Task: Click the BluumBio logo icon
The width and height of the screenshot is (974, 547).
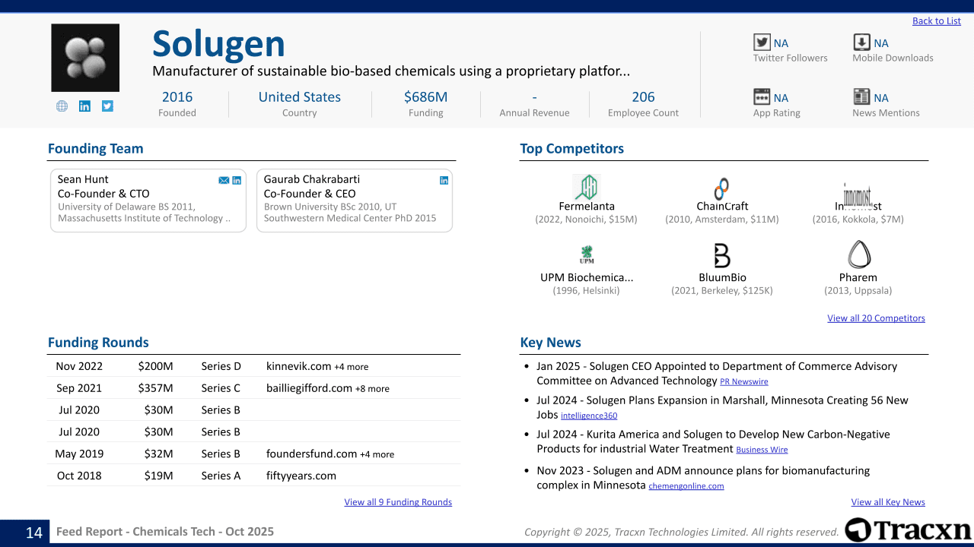Action: [722, 255]
